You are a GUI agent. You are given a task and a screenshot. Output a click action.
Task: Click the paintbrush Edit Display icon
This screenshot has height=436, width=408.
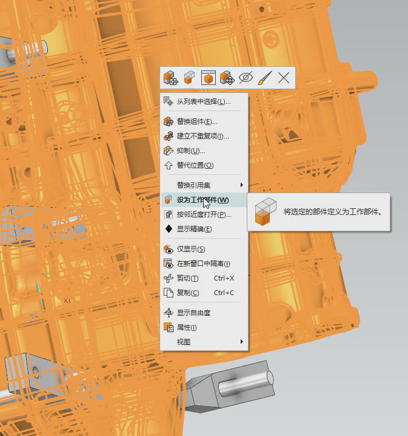point(264,78)
